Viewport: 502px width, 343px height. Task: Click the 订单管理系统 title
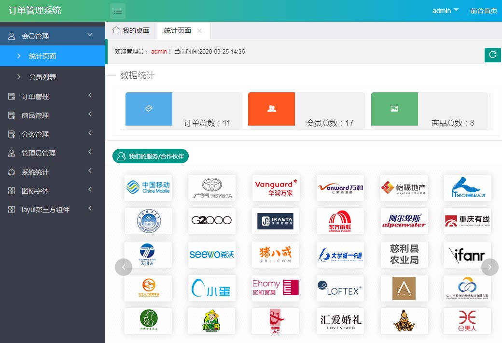35,10
